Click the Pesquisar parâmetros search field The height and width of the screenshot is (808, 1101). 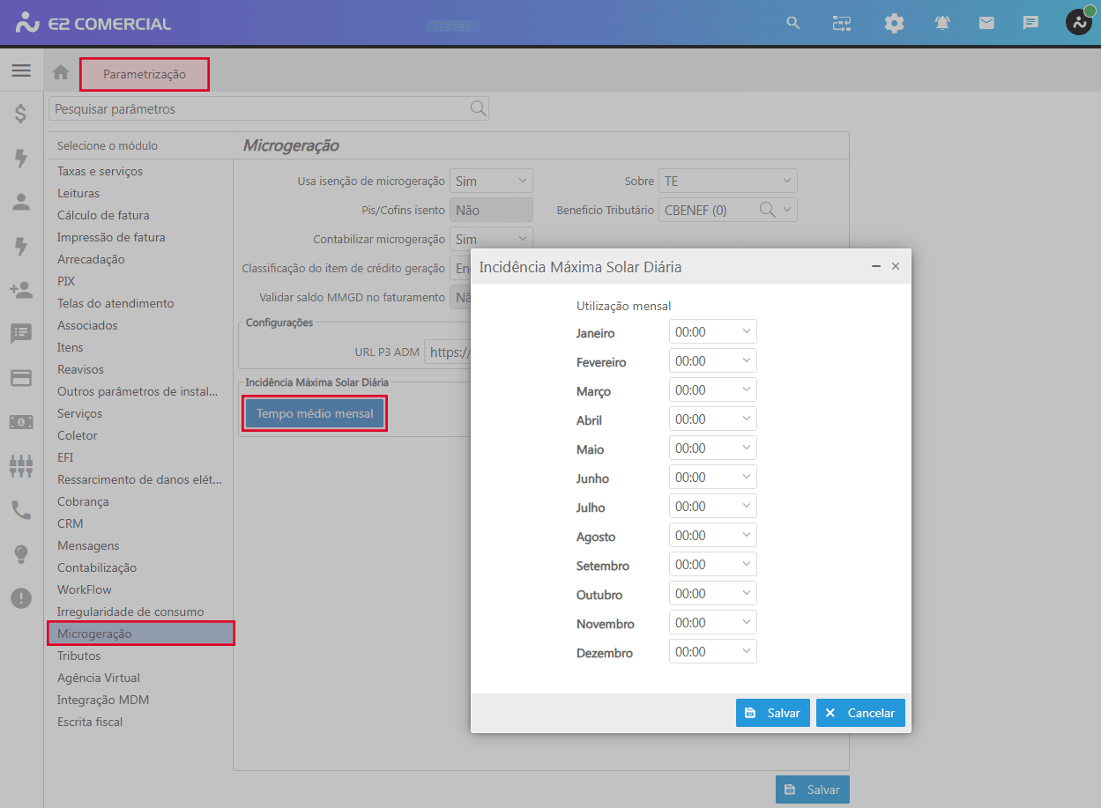pos(260,109)
